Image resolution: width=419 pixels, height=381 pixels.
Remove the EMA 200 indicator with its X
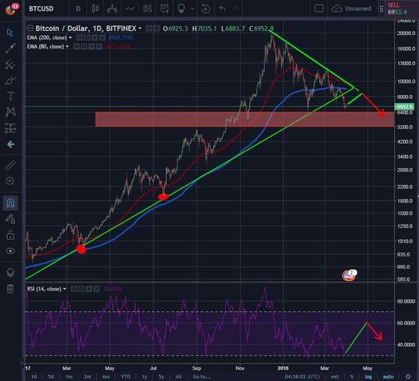[102, 37]
